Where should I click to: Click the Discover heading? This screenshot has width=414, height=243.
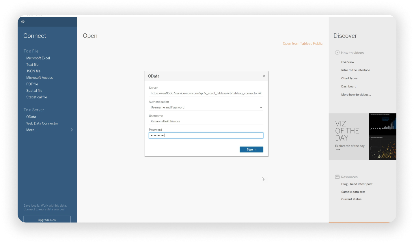[345, 36]
